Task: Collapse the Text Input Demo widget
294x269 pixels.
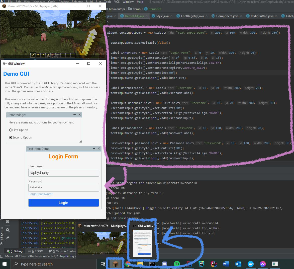Action: click(94, 149)
